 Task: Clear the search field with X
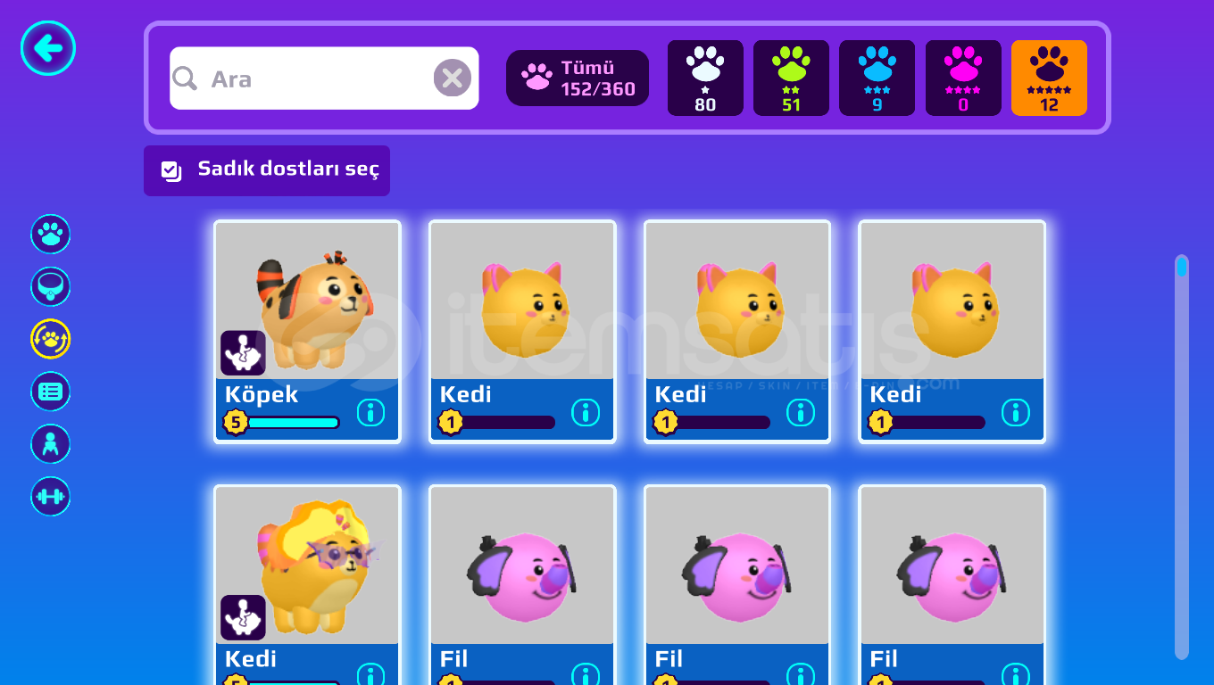[453, 78]
